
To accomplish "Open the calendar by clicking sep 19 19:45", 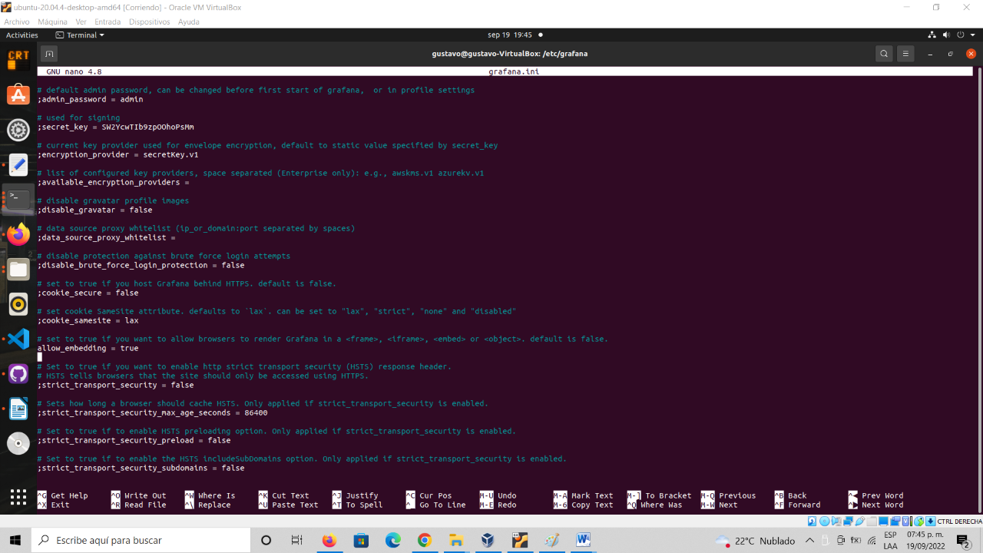I will [510, 35].
